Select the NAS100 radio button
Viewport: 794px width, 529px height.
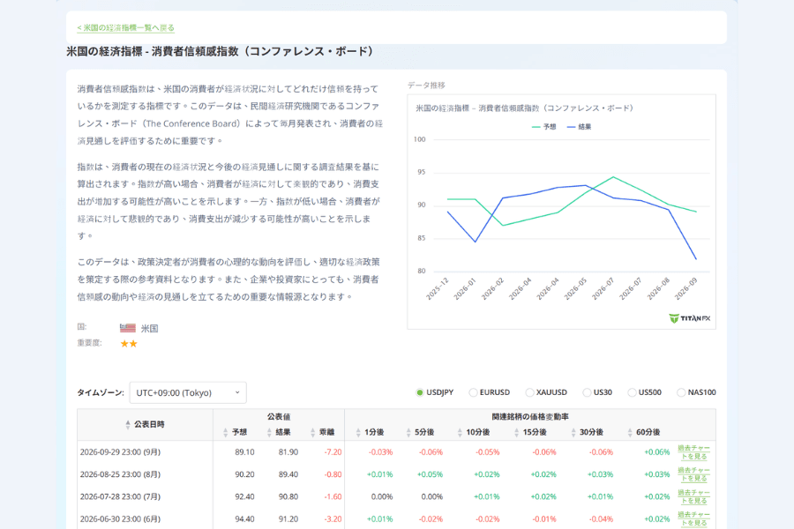[681, 392]
